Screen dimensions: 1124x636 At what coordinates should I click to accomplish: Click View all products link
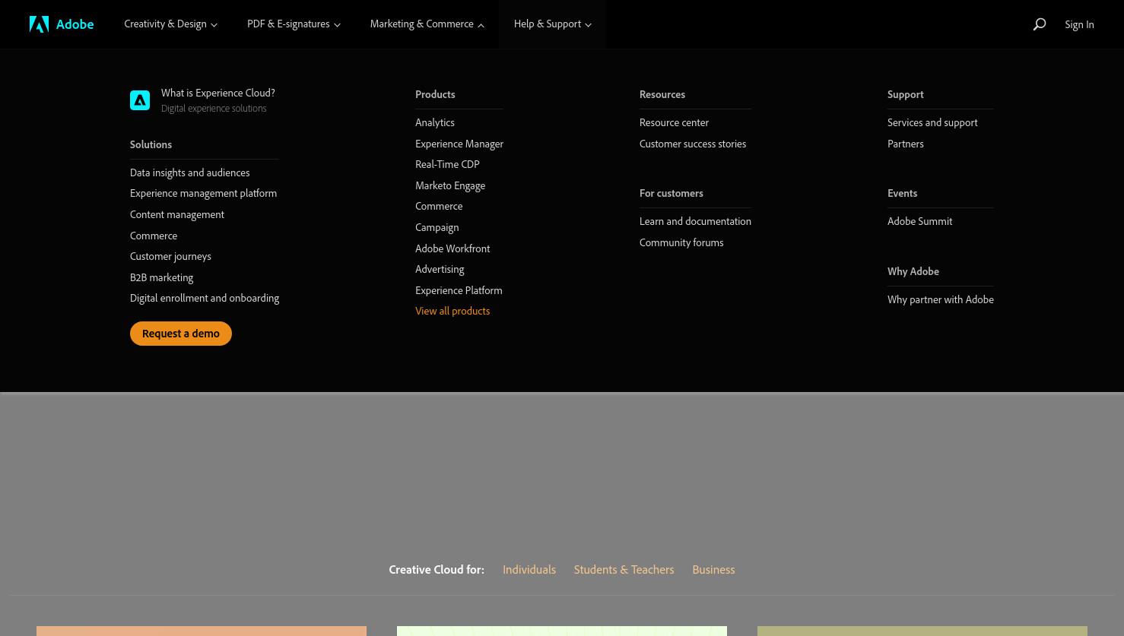(x=452, y=311)
